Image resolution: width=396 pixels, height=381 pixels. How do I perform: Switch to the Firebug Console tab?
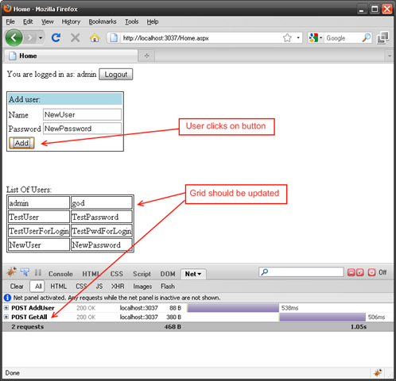(x=60, y=274)
